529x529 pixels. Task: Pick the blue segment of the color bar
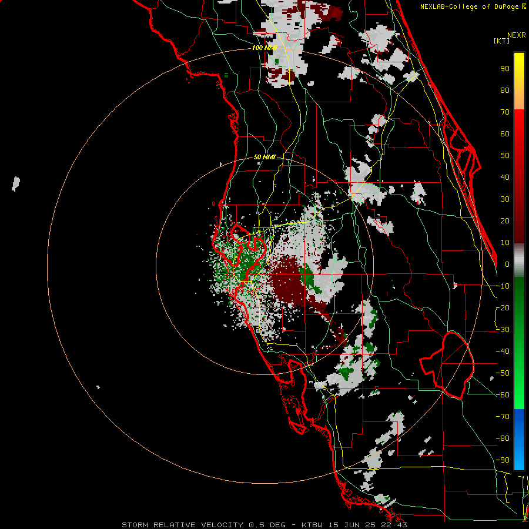tap(519, 439)
